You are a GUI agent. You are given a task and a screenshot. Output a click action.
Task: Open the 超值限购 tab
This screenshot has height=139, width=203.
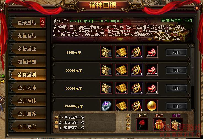tap(28, 62)
